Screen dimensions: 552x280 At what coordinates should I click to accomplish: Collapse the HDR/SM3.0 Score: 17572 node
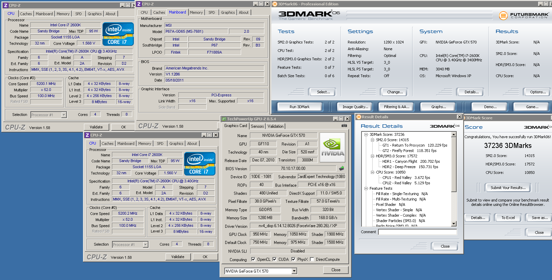coord(372,156)
